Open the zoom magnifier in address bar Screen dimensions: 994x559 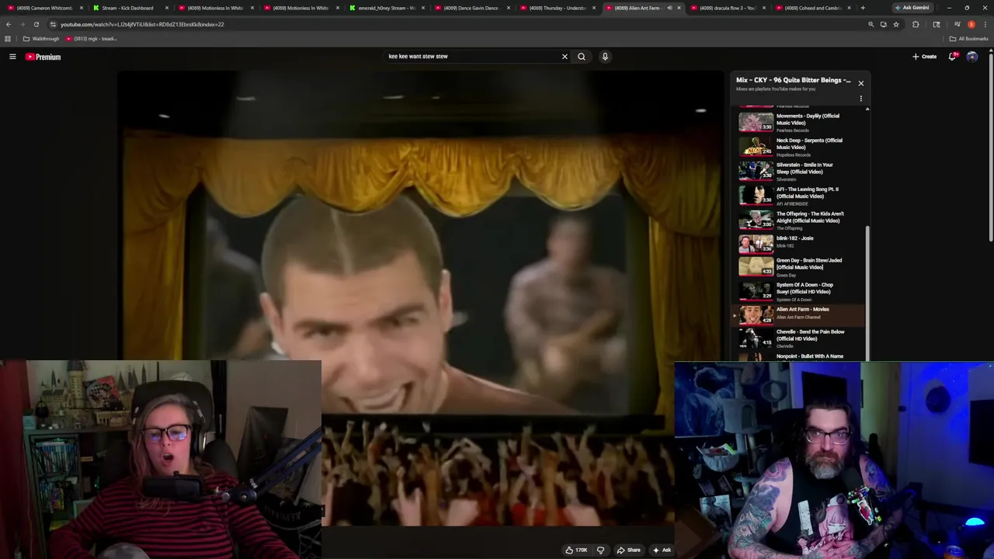871,24
